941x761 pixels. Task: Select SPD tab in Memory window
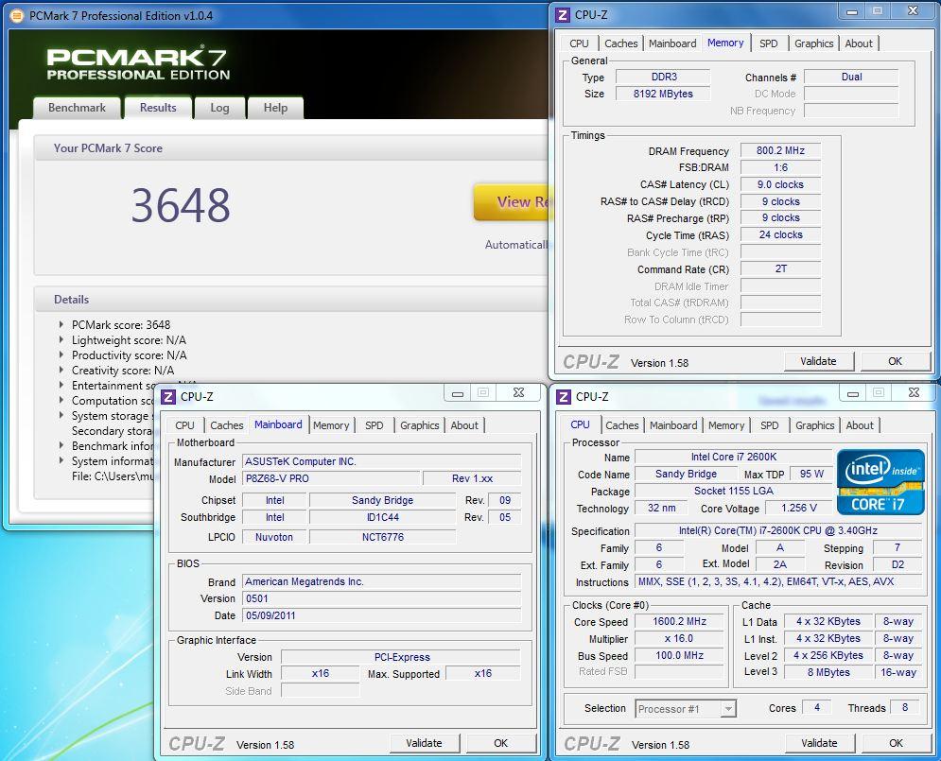point(768,43)
